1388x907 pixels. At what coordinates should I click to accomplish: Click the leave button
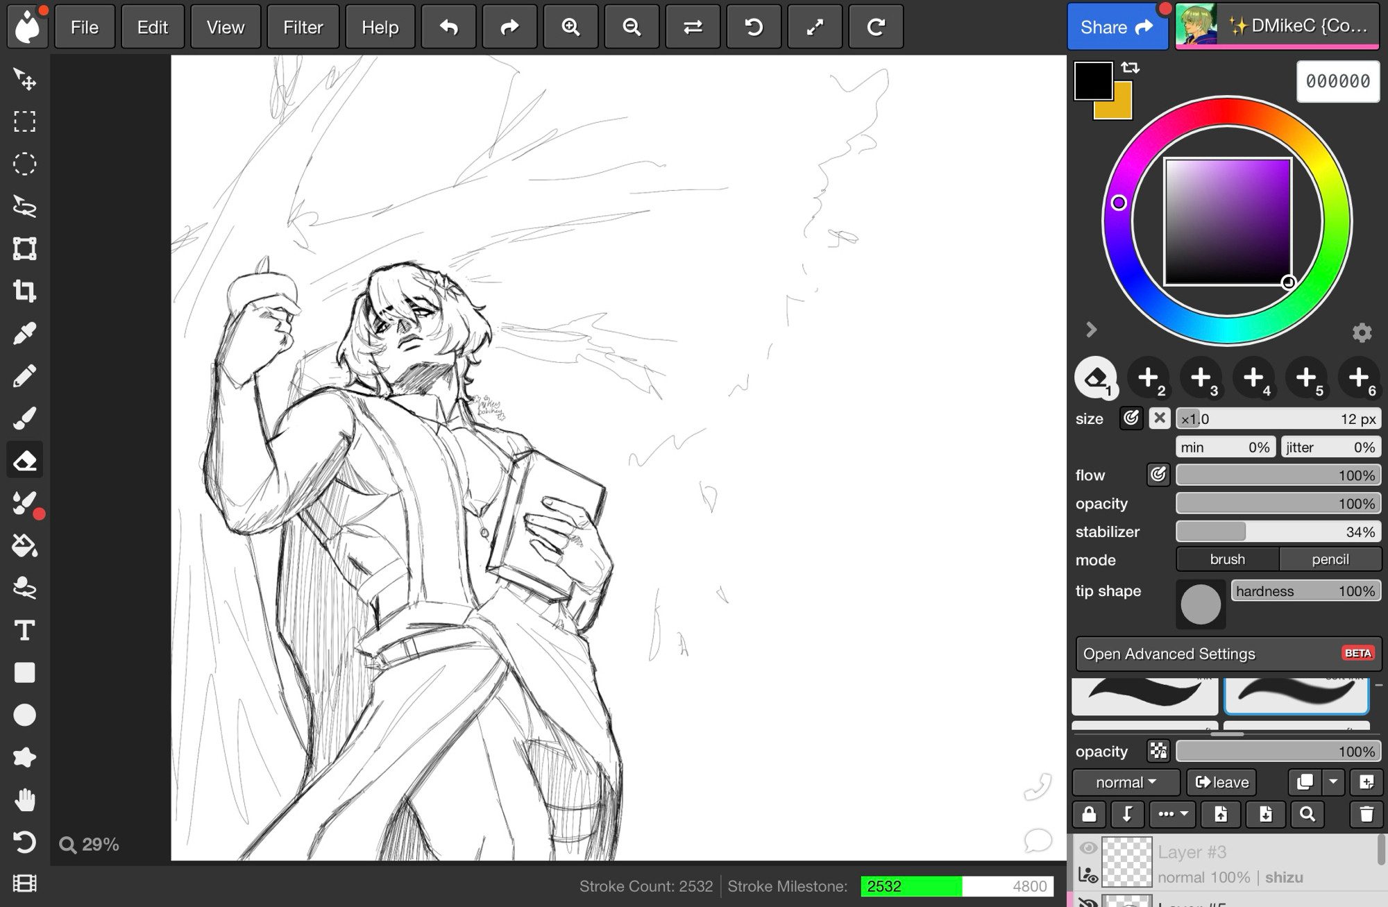(x=1222, y=782)
